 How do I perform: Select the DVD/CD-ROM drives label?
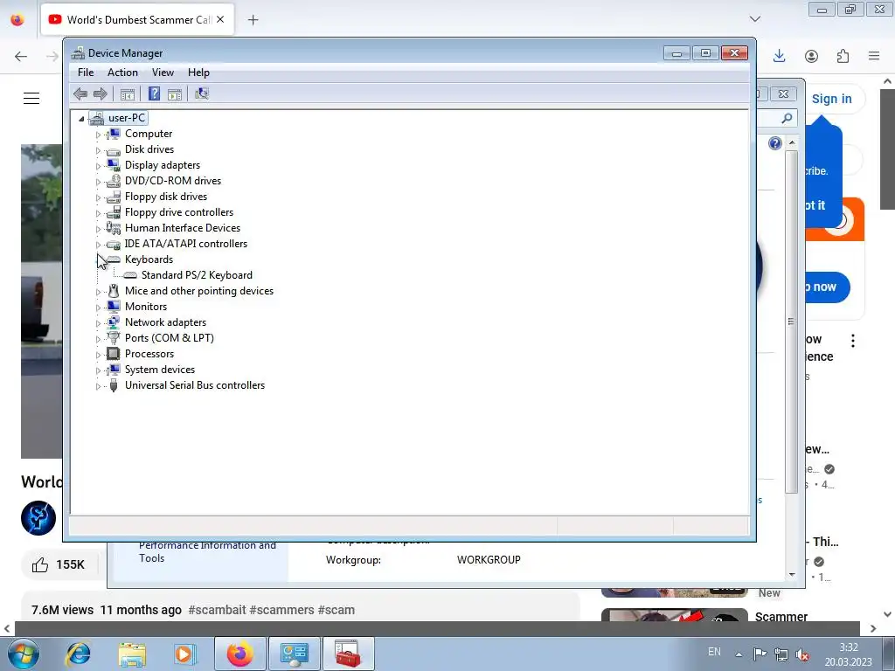(173, 180)
